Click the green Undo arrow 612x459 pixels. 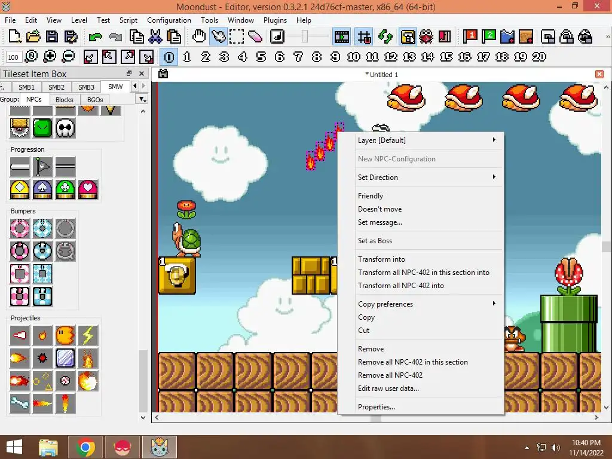pyautogui.click(x=95, y=37)
